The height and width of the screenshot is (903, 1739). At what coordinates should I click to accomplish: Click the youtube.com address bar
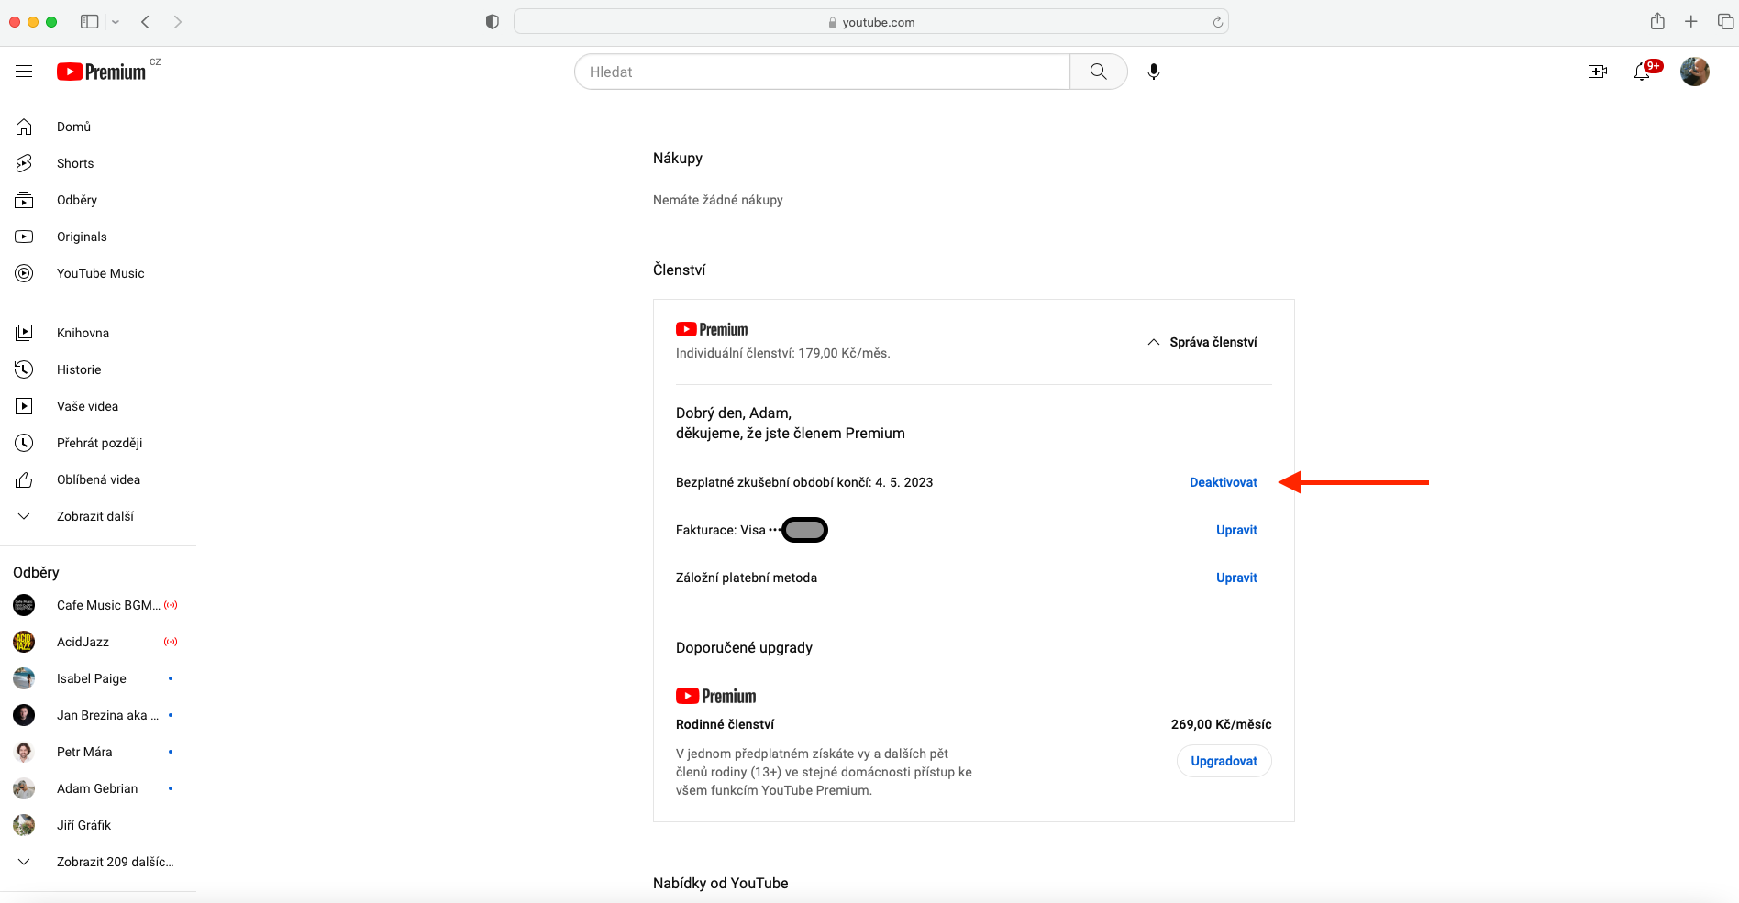pyautogui.click(x=871, y=22)
